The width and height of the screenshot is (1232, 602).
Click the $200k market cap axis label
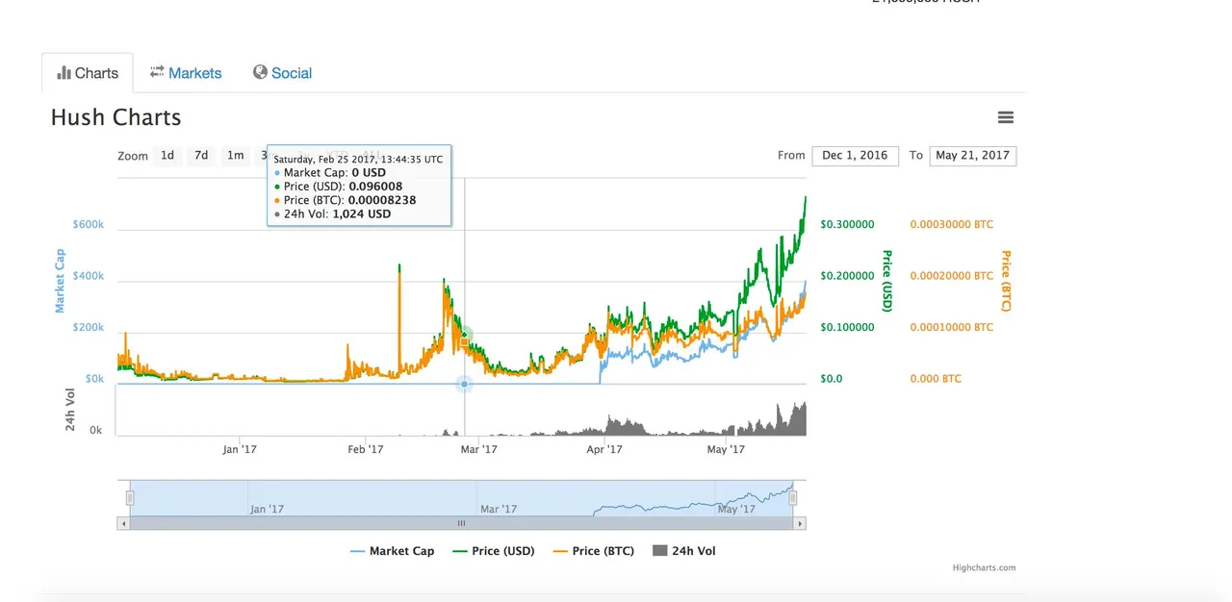[x=88, y=328]
